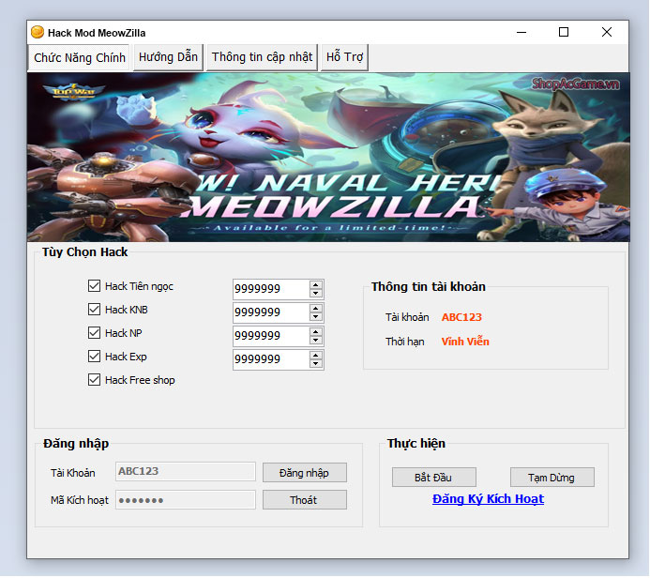Click the Mã Kích hoạt password field
Screen dimensions: 650x578
point(186,500)
